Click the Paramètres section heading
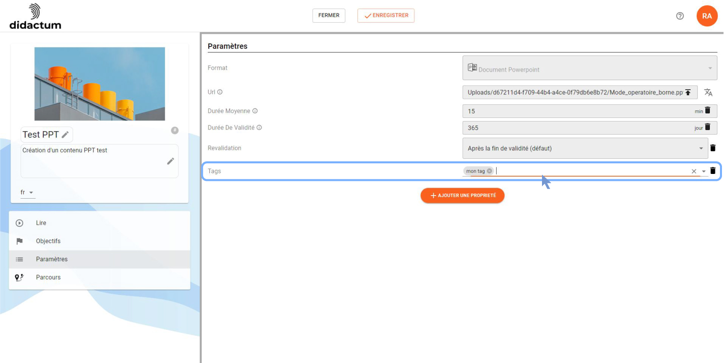 [x=227, y=46]
